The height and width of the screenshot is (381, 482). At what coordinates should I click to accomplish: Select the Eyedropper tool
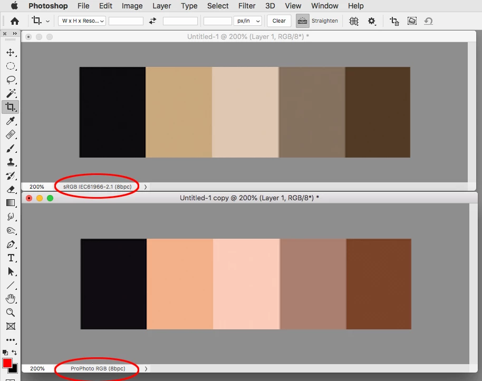(11, 121)
